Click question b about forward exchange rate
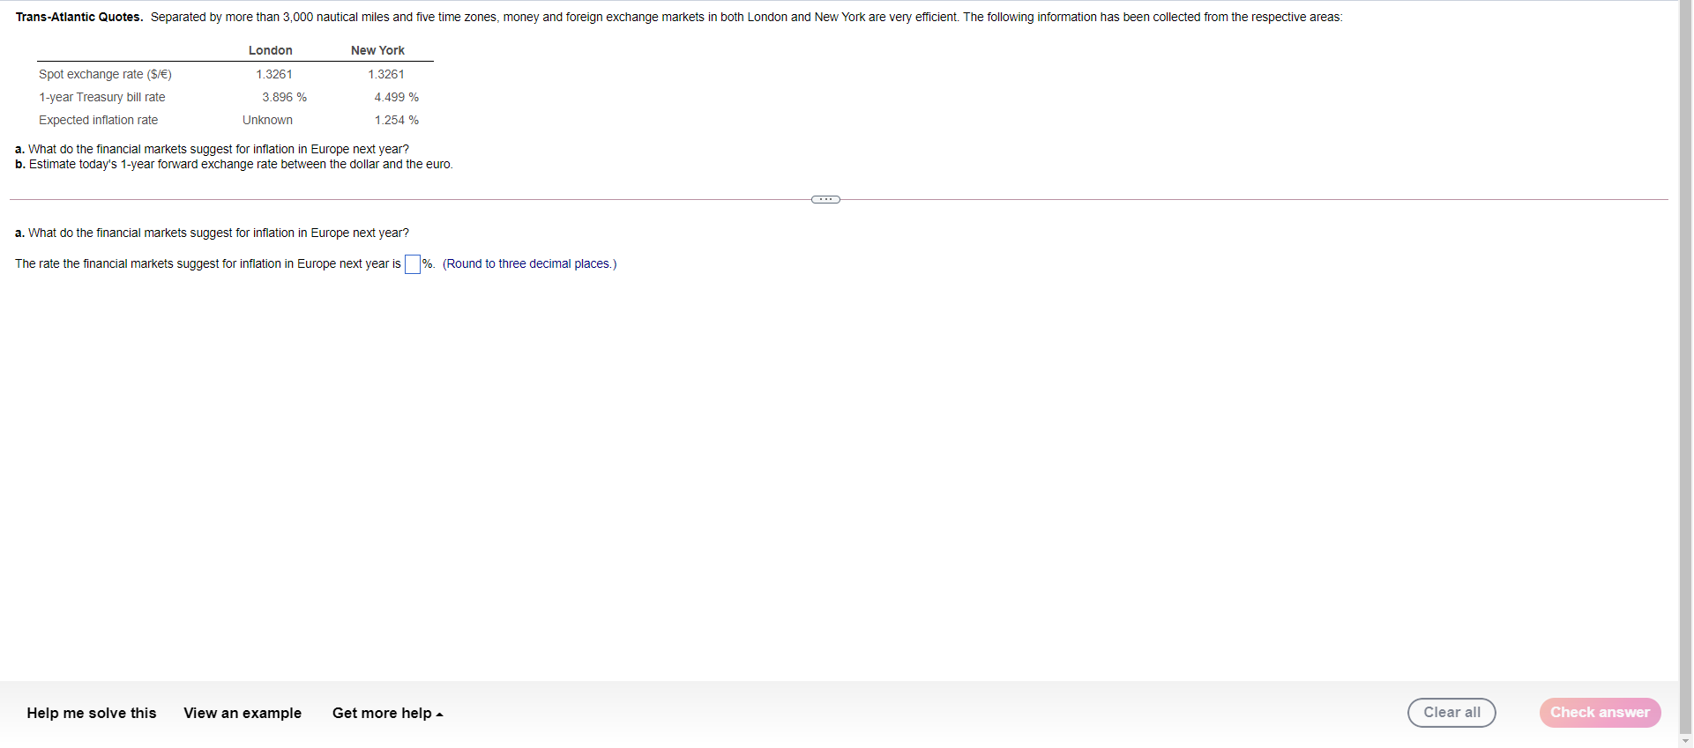The height and width of the screenshot is (748, 1694). coord(234,164)
